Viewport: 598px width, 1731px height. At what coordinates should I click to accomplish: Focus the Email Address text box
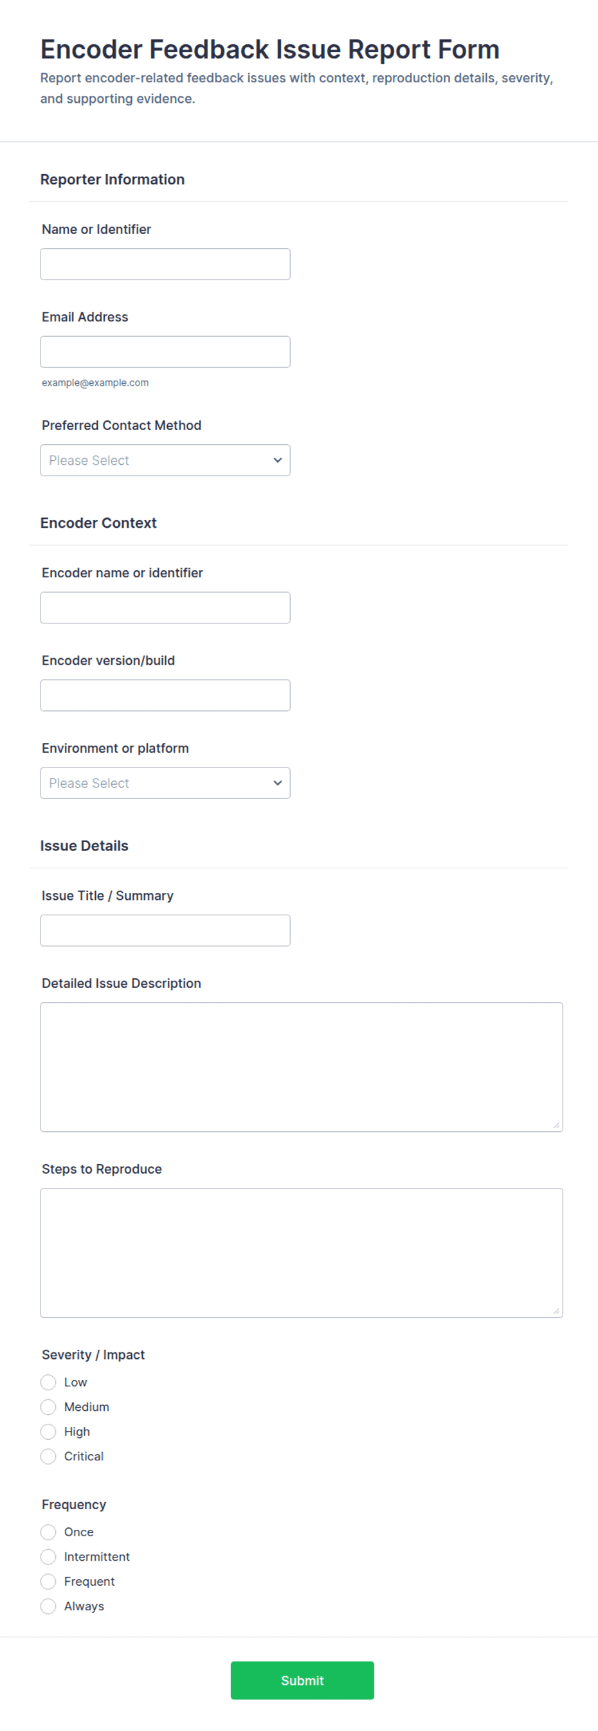pyautogui.click(x=165, y=352)
